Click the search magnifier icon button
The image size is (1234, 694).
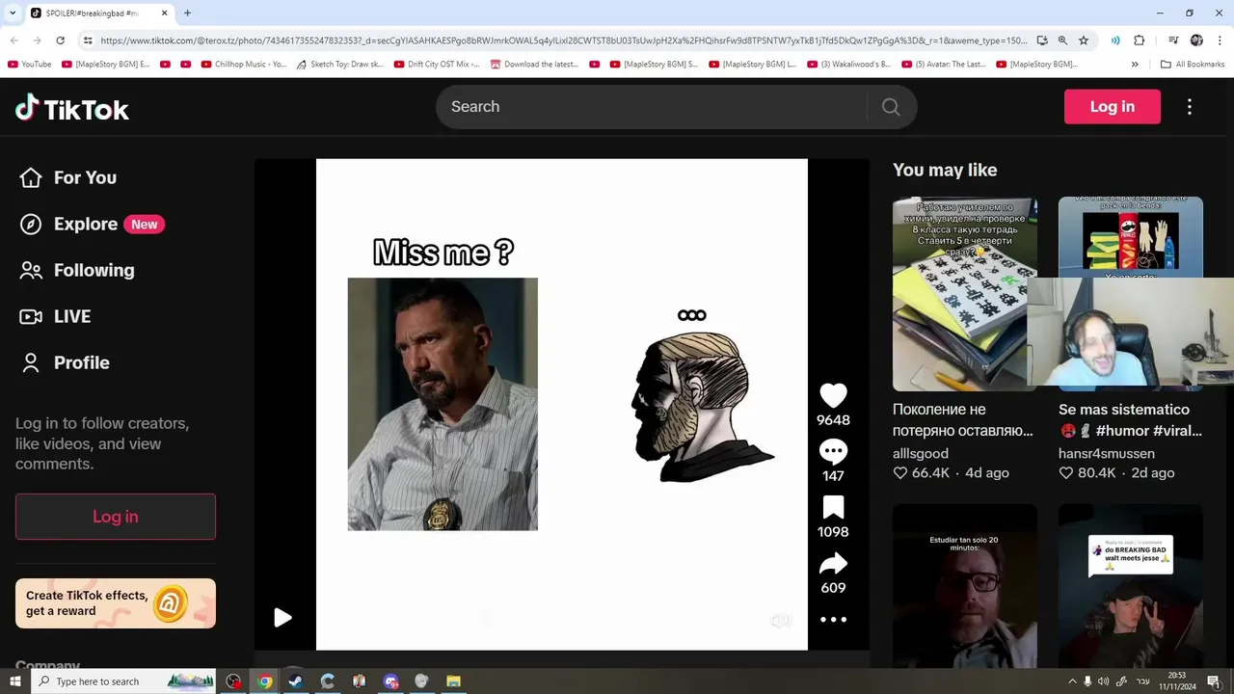[x=891, y=107]
